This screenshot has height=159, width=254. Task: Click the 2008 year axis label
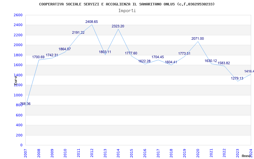(39, 153)
